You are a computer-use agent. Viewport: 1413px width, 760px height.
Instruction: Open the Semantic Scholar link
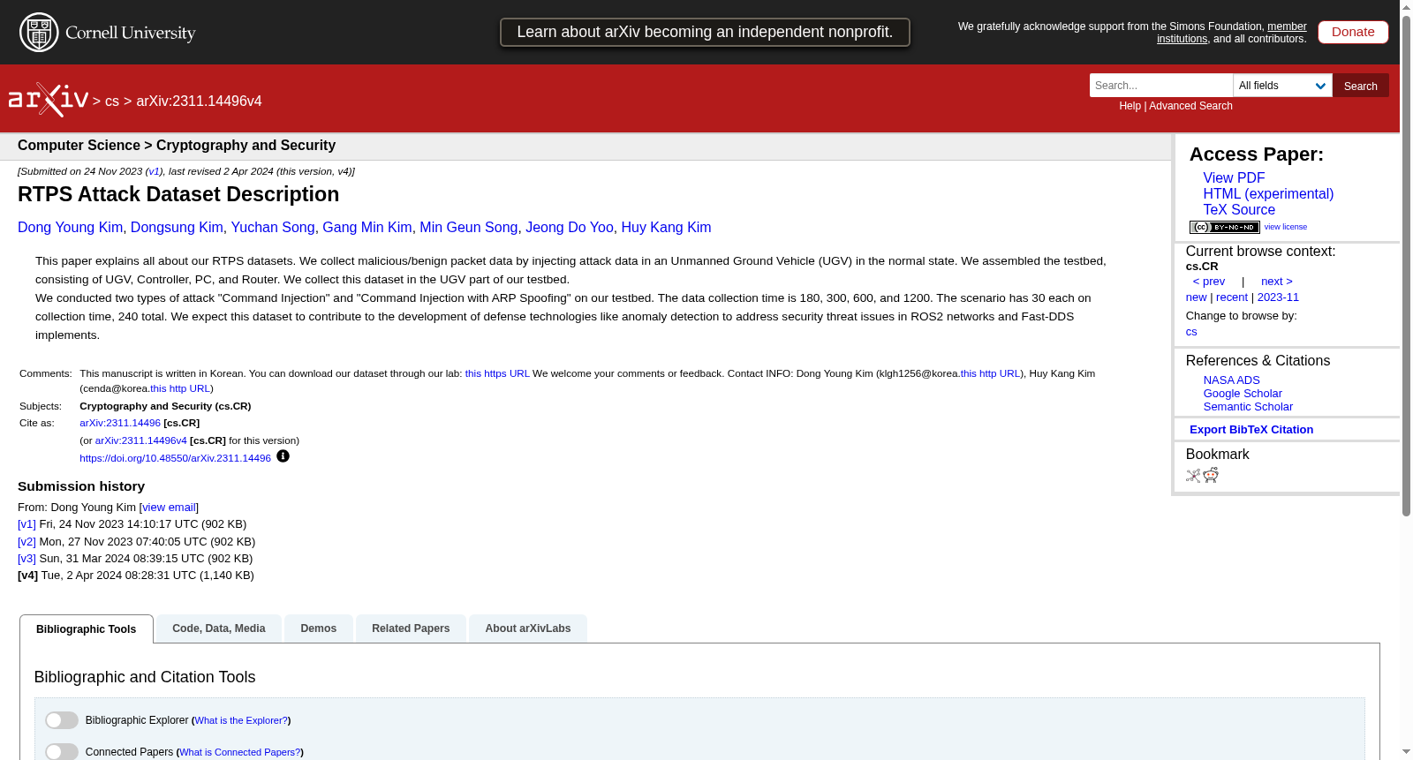(x=1248, y=407)
